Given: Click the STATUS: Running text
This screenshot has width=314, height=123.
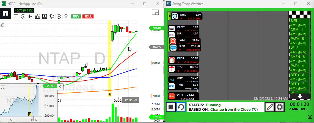Looking at the screenshot, I should tap(205, 105).
